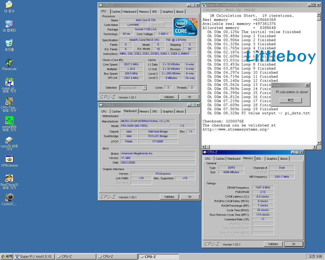325x260 pixels.
Task: Click the Super PI title bar icon
Action: click(x=204, y=5)
